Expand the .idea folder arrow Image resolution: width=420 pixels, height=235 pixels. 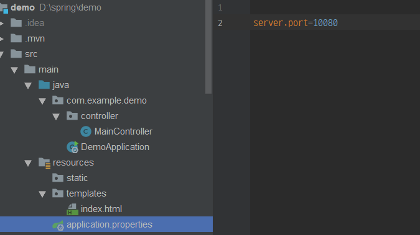coord(2,23)
